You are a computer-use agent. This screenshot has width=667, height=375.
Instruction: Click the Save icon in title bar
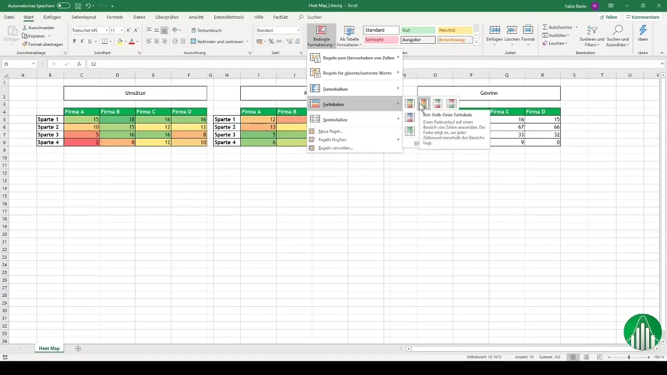coord(78,6)
